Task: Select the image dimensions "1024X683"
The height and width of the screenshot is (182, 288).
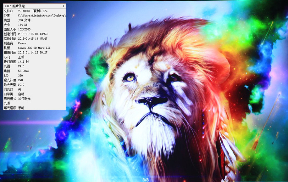Action: [24, 29]
